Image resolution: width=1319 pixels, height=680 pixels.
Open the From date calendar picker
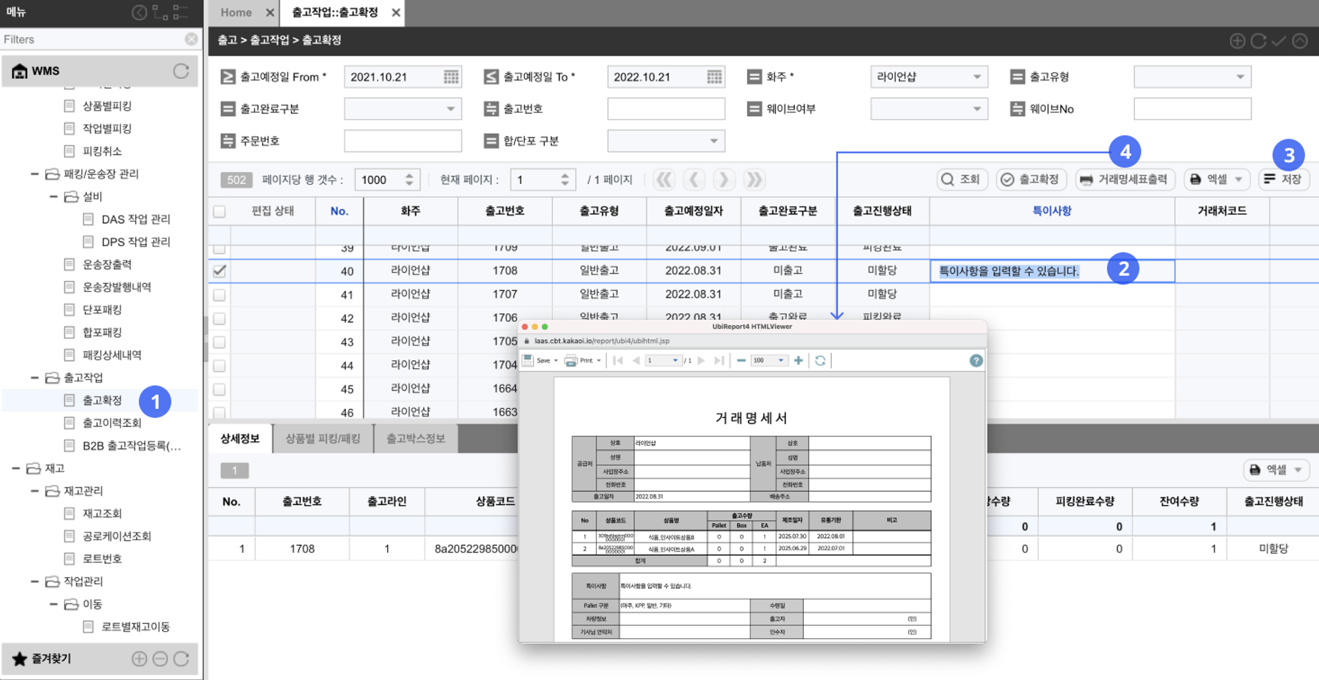(450, 77)
